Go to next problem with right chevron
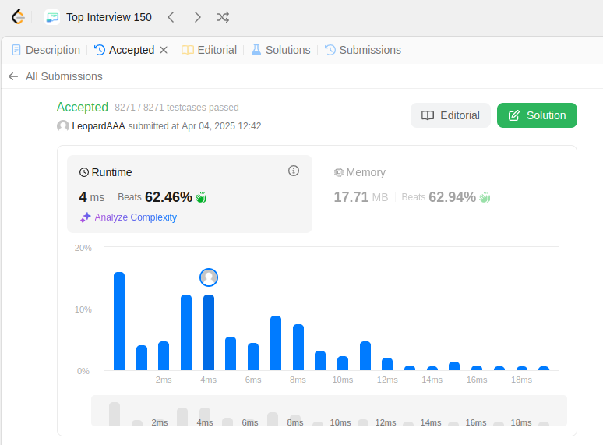 click(197, 17)
